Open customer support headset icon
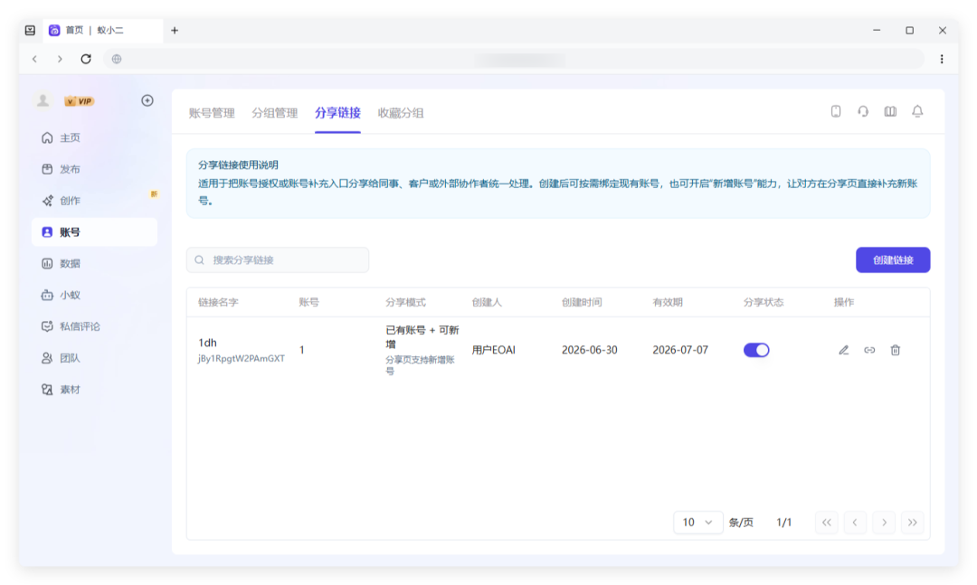This screenshot has width=977, height=585. [863, 111]
